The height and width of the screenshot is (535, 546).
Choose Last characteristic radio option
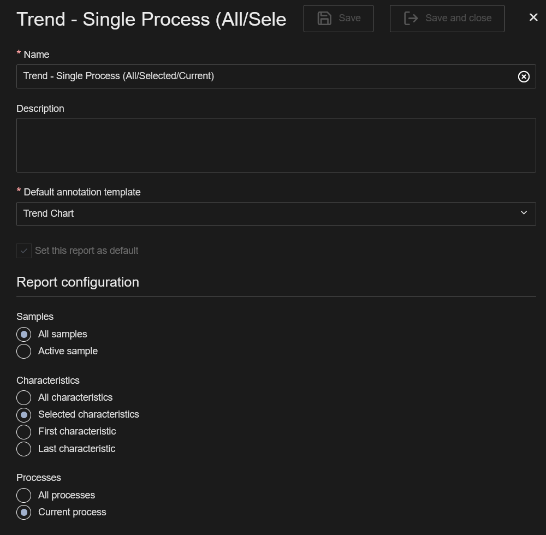tap(24, 449)
